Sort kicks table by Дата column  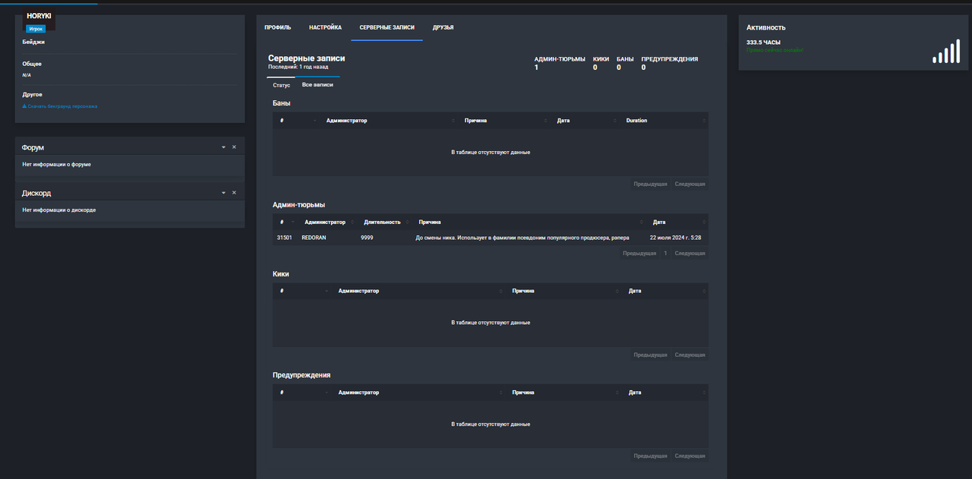point(665,291)
